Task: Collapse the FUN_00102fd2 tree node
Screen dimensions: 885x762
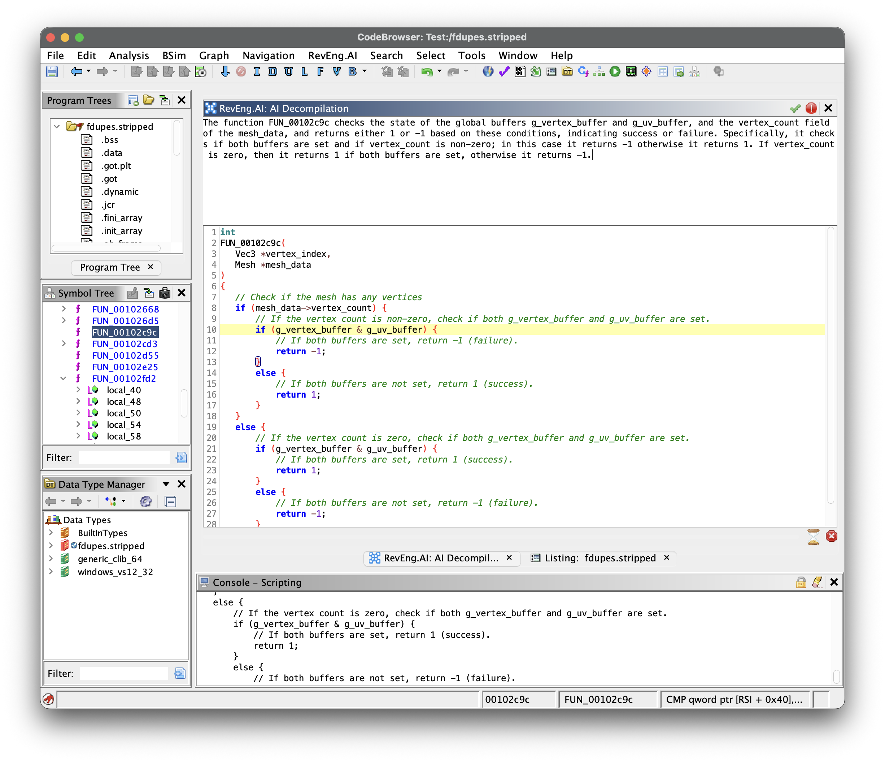Action: click(x=64, y=378)
